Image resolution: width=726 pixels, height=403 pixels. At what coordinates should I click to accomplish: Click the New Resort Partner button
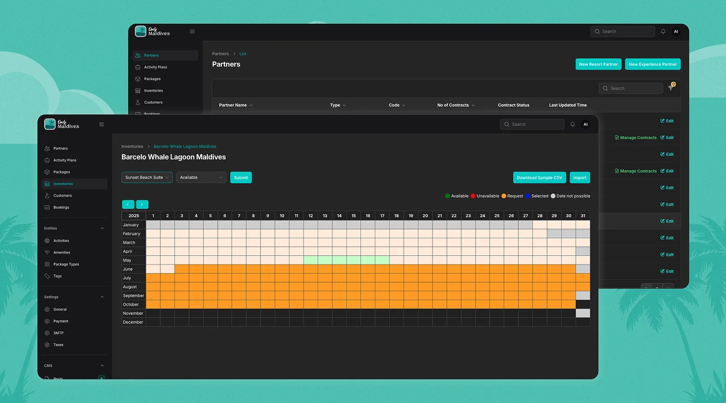598,64
